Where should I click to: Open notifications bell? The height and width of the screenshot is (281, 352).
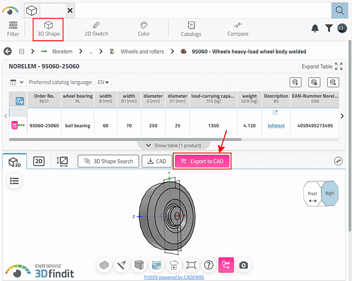point(315,28)
